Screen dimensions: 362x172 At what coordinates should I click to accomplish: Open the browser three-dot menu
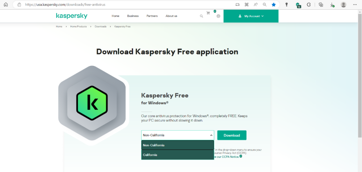[355, 4]
